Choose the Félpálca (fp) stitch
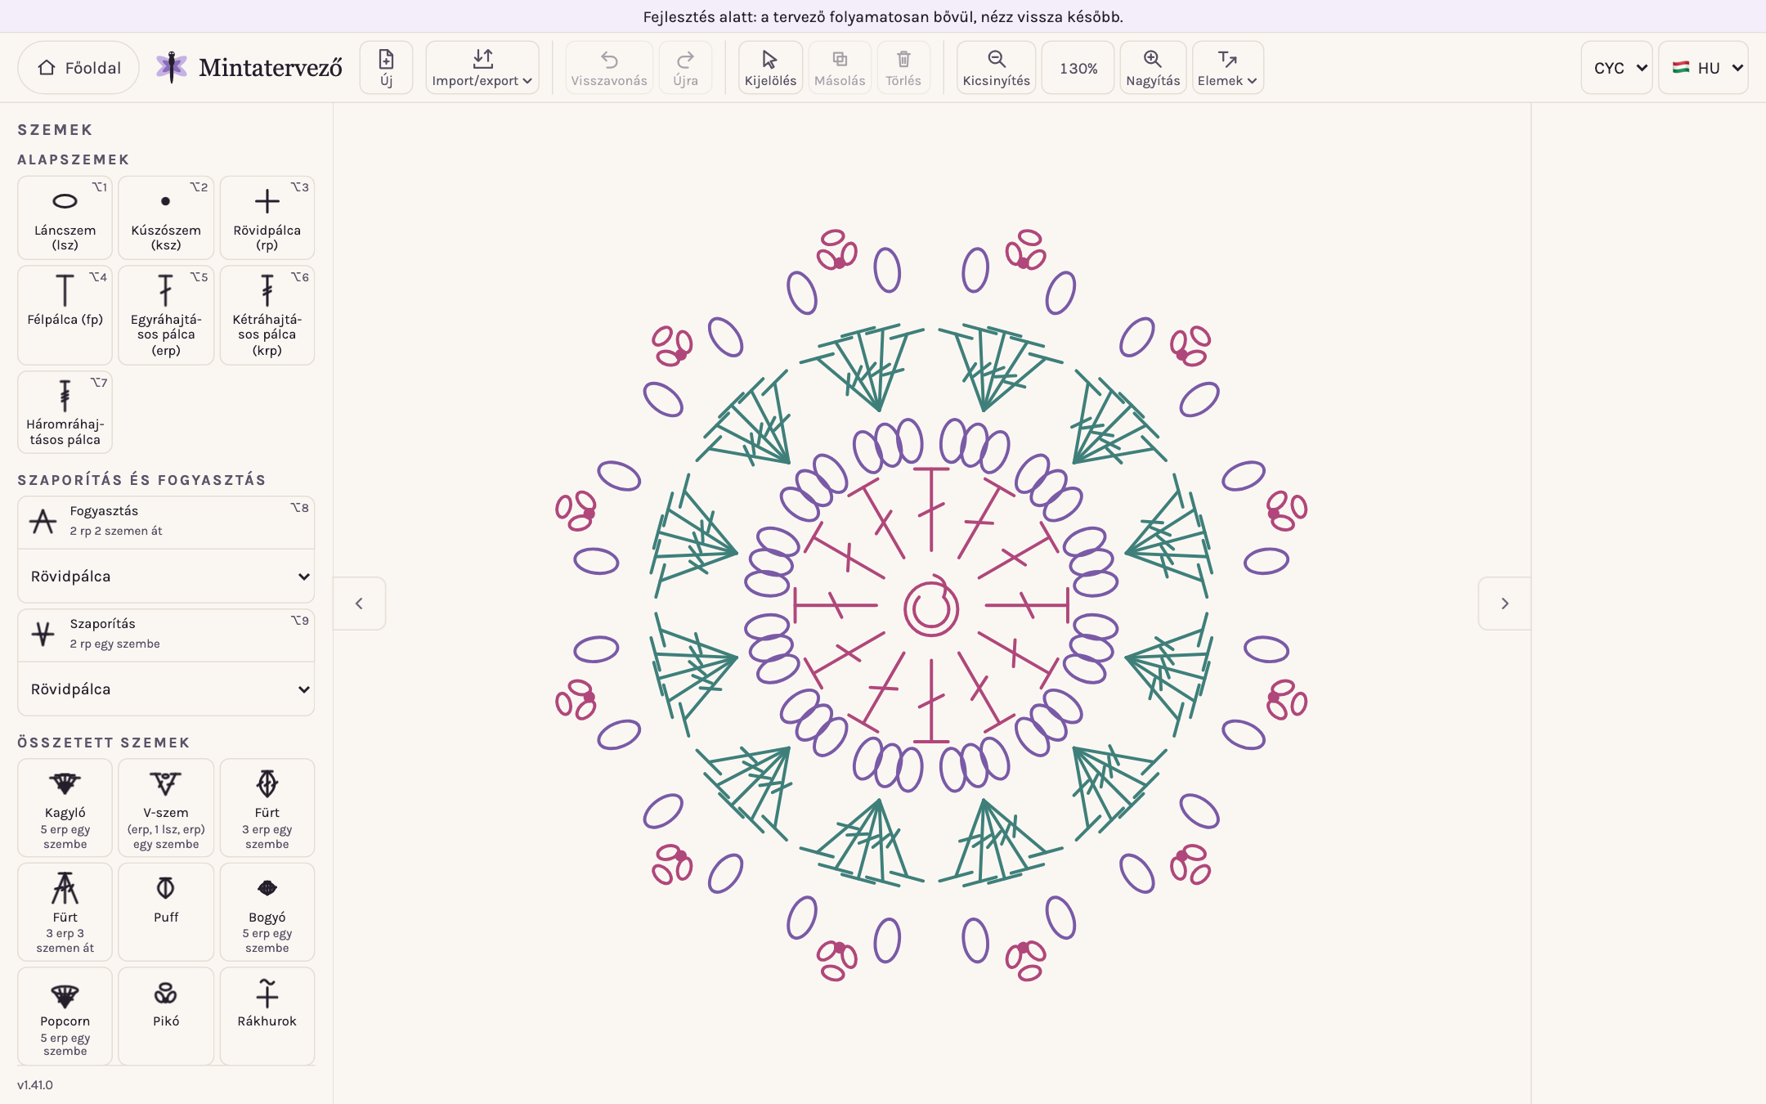This screenshot has width=1766, height=1104. (x=65, y=315)
